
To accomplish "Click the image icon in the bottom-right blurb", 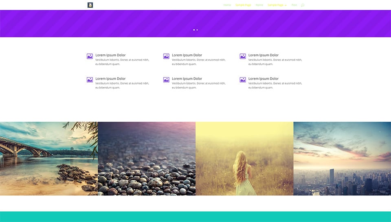I will pyautogui.click(x=243, y=80).
